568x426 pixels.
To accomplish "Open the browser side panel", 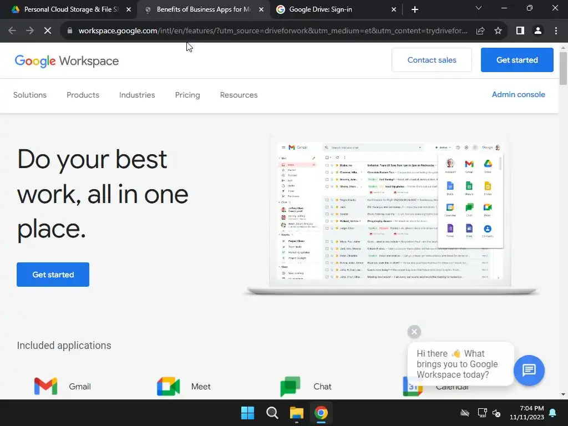I will (520, 31).
